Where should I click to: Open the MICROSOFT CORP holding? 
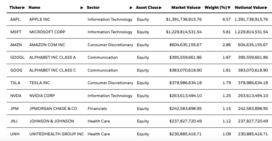pyautogui.click(x=47, y=32)
